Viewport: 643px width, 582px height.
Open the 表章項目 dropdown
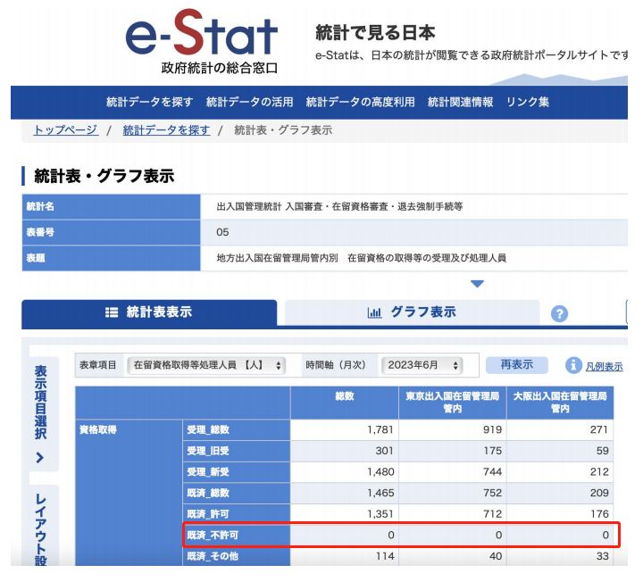(x=206, y=365)
